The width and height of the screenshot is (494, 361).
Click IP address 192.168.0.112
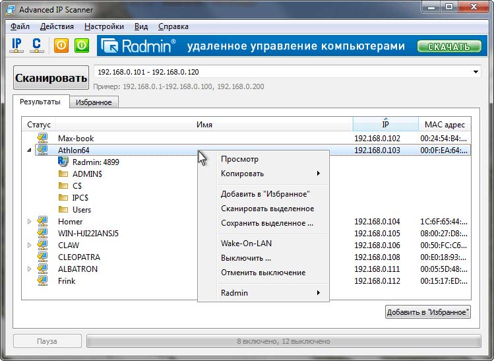point(377,281)
